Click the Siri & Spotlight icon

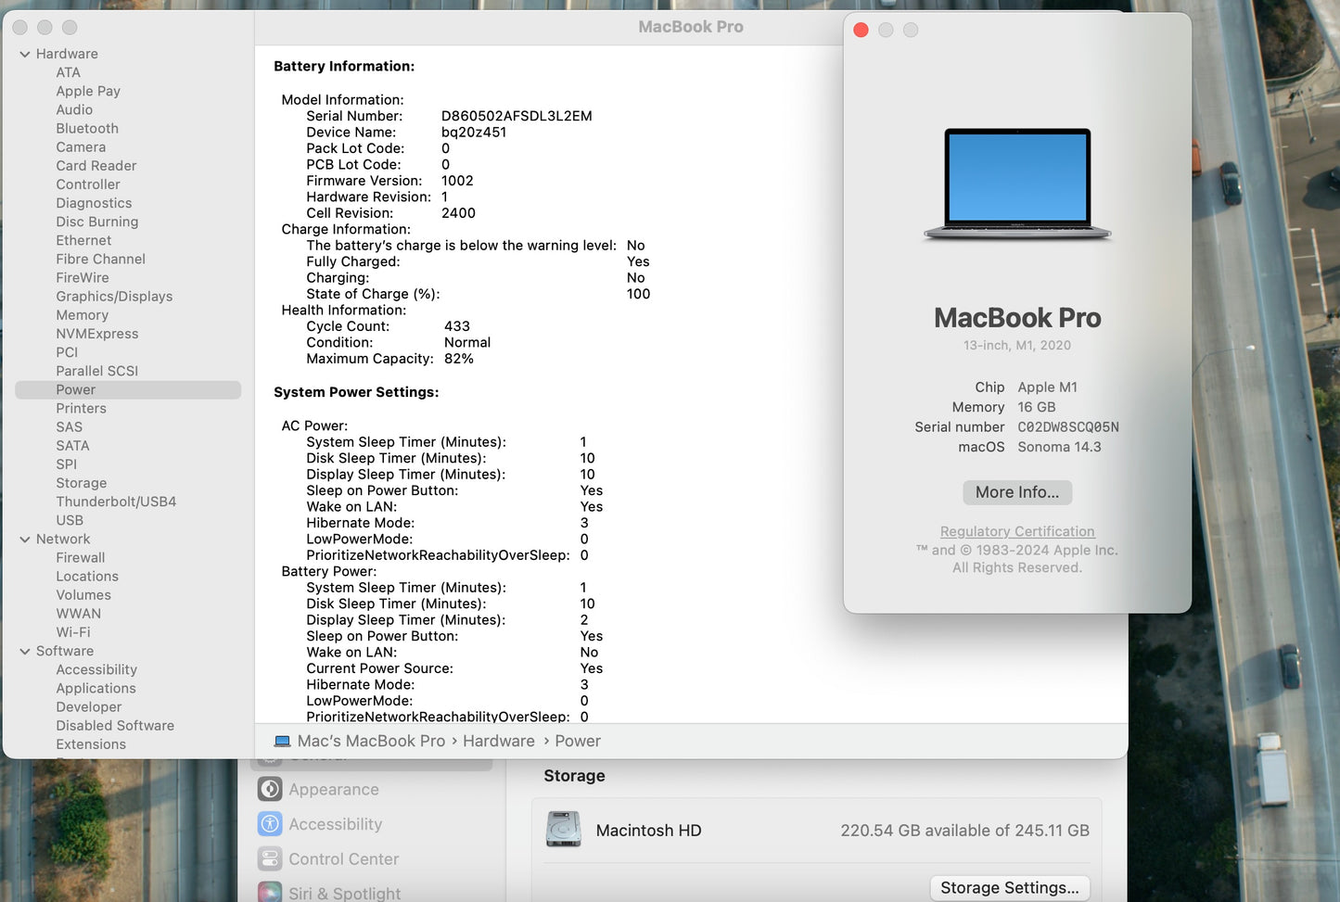270,893
